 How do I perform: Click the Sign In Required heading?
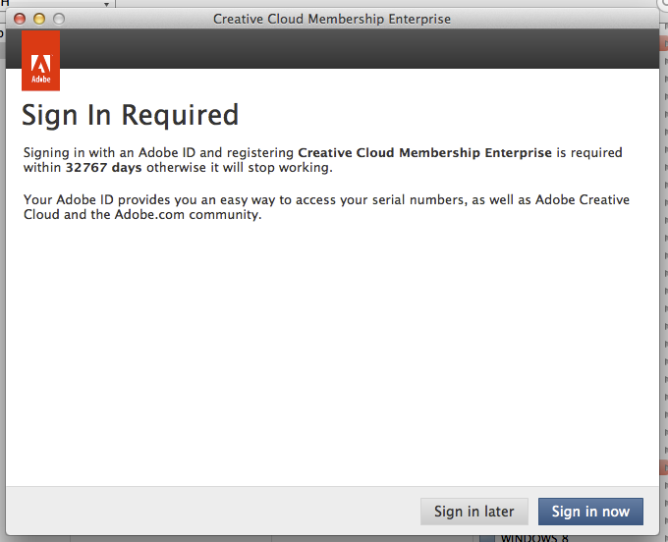click(x=131, y=115)
